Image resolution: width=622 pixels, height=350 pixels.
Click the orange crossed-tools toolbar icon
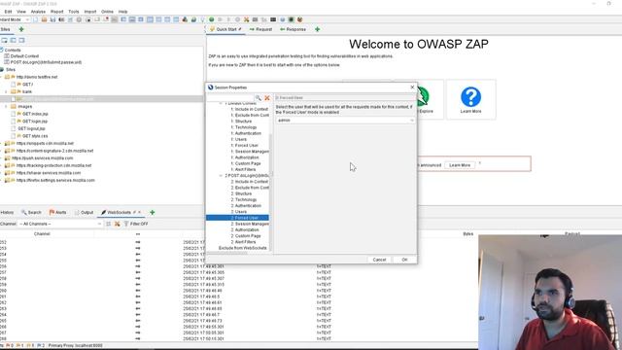tap(246, 19)
